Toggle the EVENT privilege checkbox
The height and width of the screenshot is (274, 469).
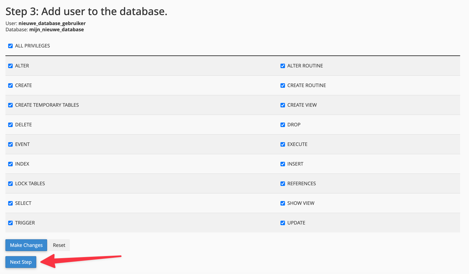pyautogui.click(x=10, y=144)
